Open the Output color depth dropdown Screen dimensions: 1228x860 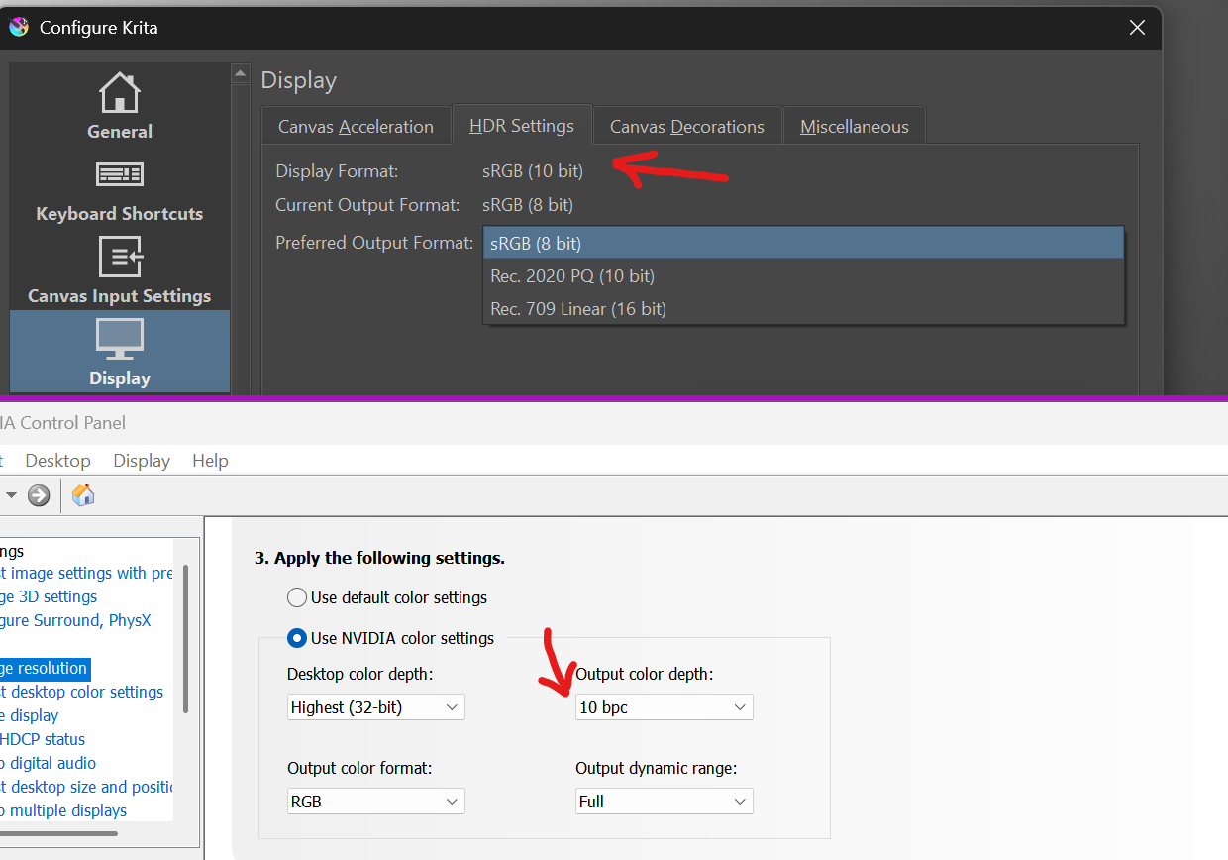click(664, 707)
